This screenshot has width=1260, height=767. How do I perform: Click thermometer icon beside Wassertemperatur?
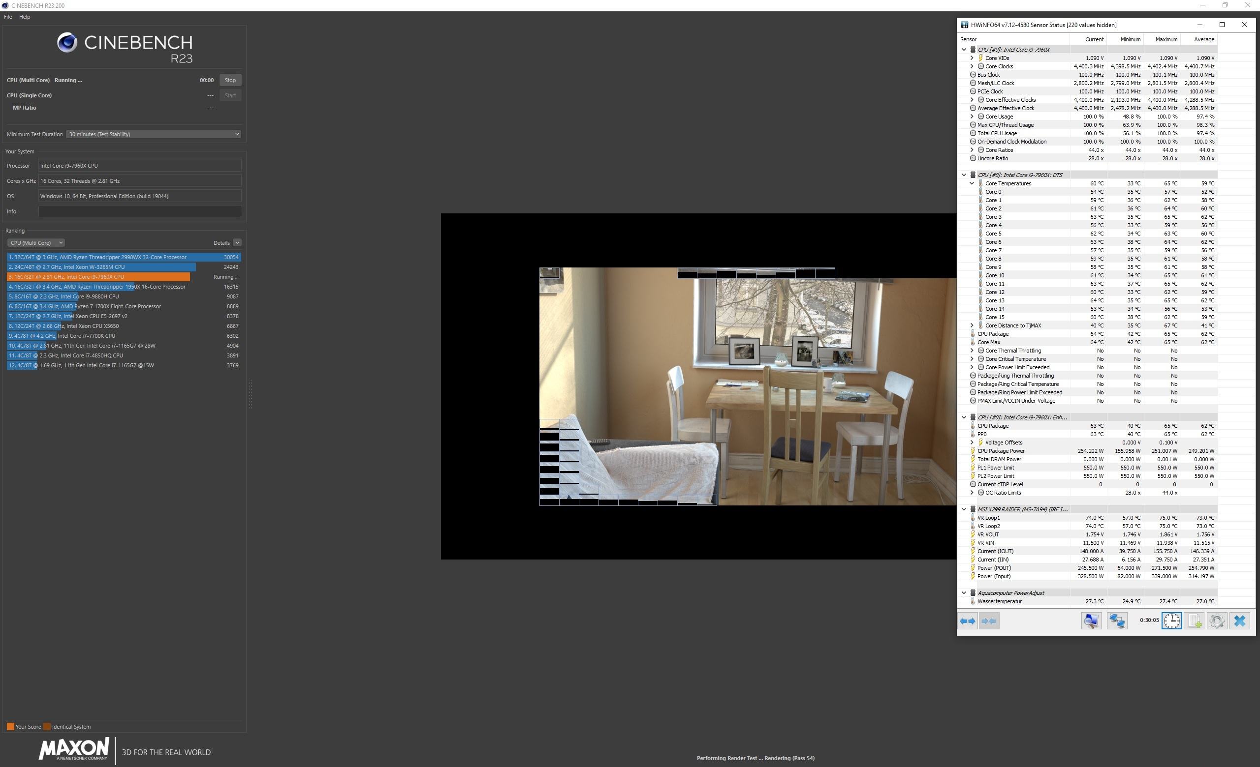973,601
